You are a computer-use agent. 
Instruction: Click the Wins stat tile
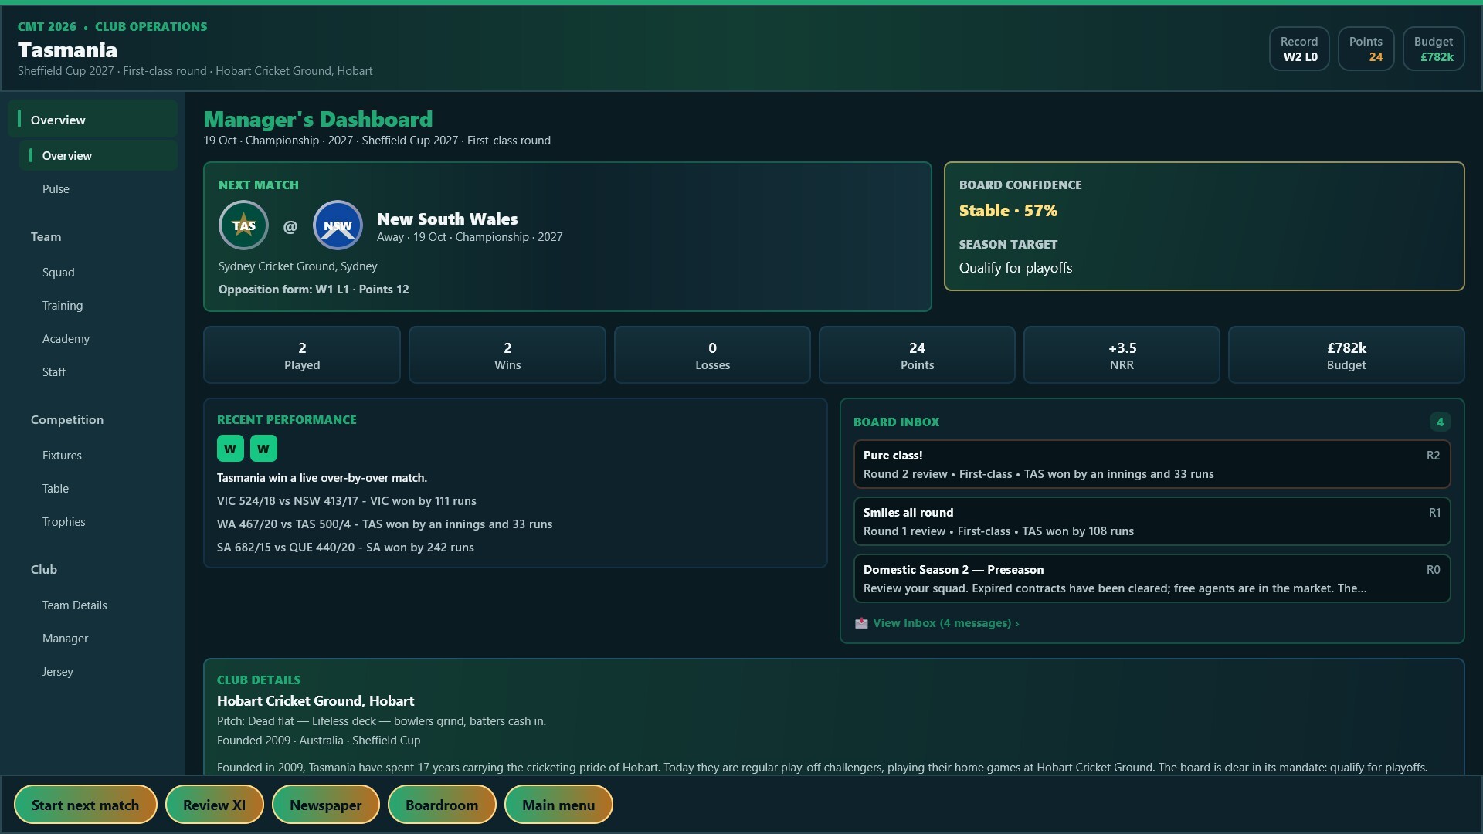507,355
